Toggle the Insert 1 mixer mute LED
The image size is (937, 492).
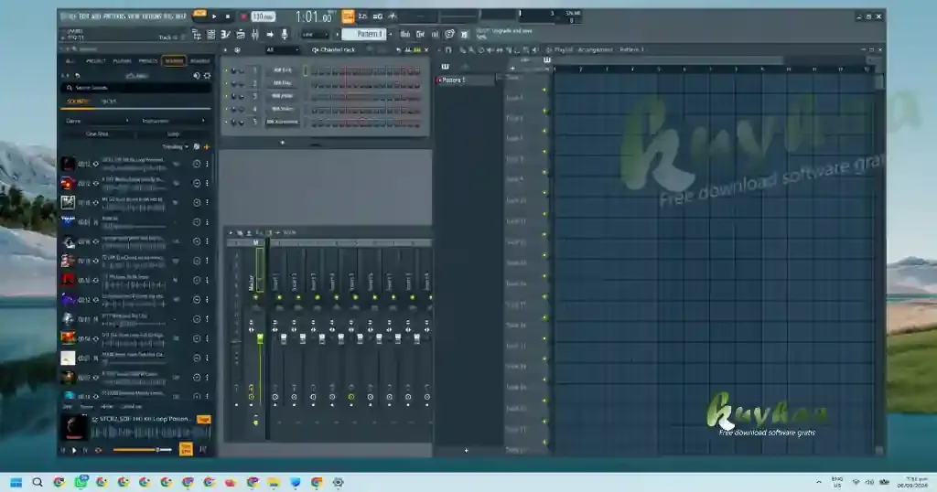(x=279, y=296)
